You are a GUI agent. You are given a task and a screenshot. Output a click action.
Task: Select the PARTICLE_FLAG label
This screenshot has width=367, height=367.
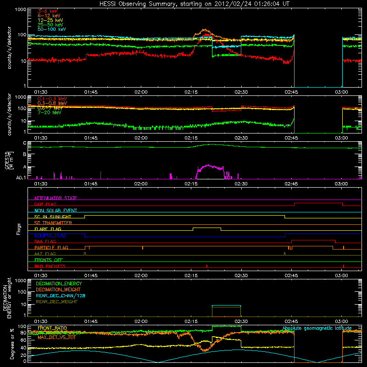pos(51,247)
